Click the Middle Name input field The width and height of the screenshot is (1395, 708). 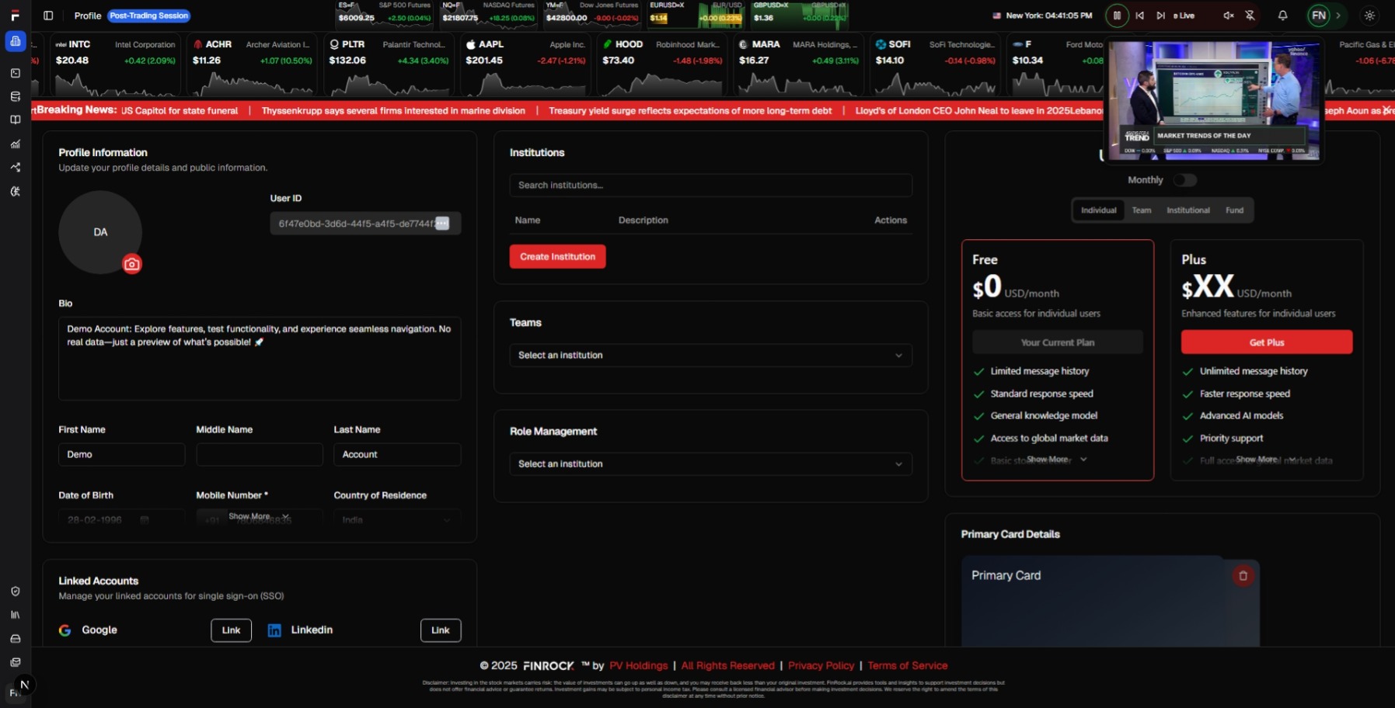coord(259,455)
